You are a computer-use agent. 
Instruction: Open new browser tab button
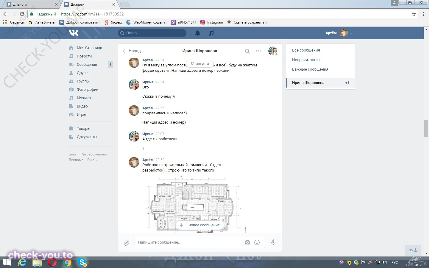[124, 4]
